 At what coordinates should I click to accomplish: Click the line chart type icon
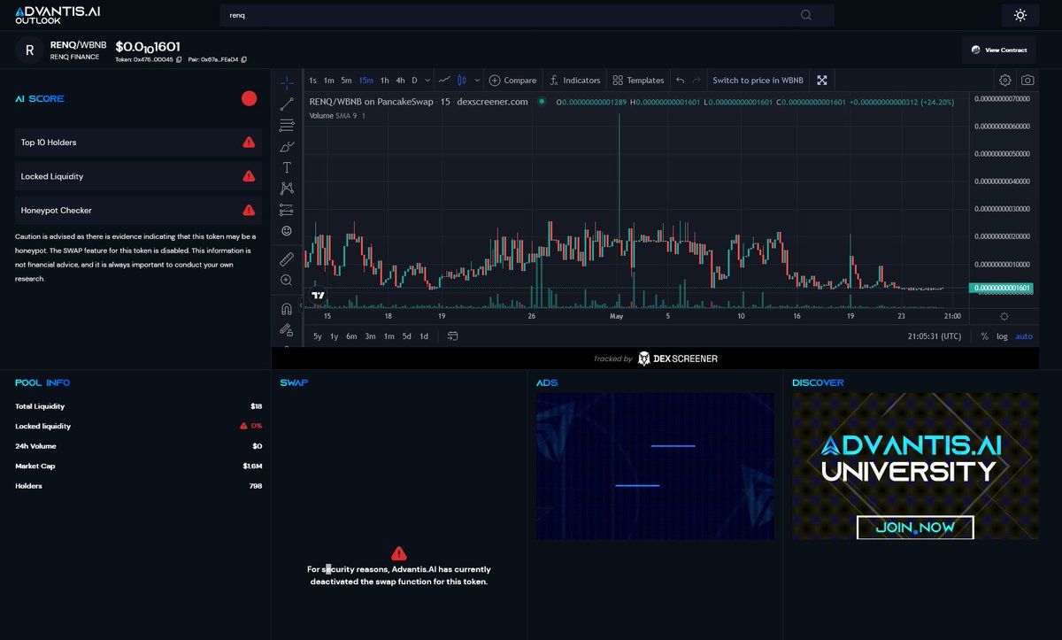tap(443, 80)
